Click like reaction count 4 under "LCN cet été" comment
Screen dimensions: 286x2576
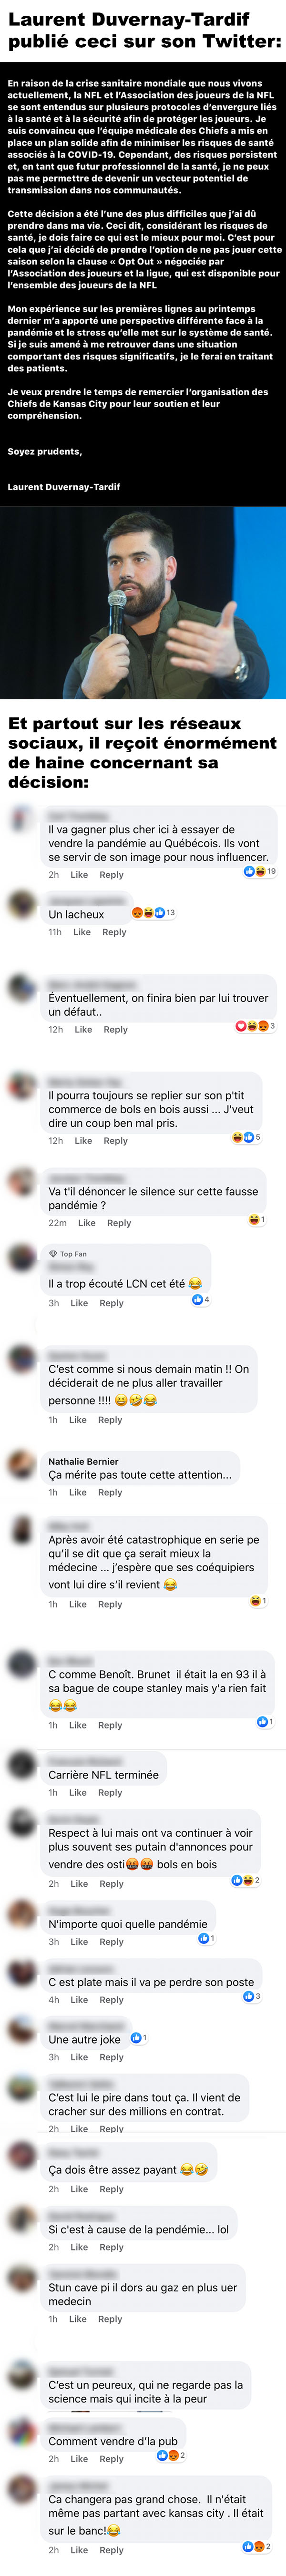tap(200, 1299)
